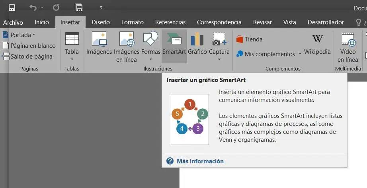Click the Captura screenshot icon
The width and height of the screenshot is (367, 188).
tap(219, 39)
